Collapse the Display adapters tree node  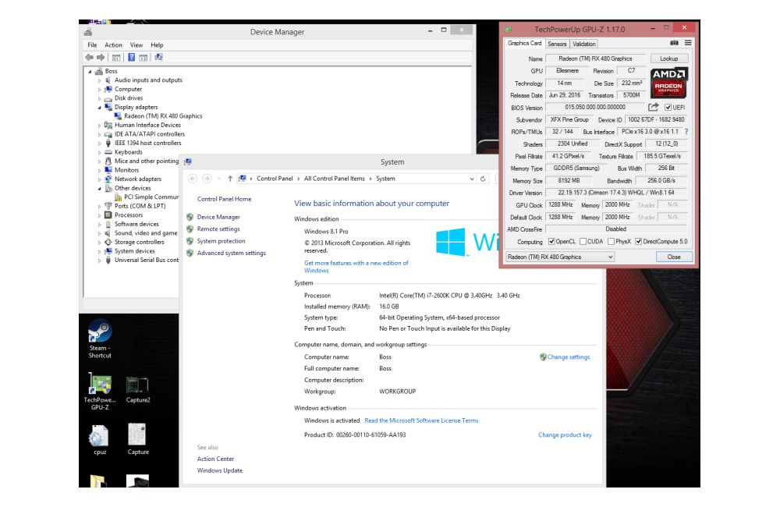pos(99,108)
